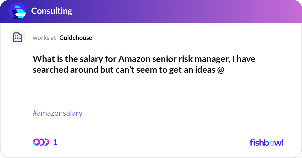
Task: Open the Guidehouse company link
Action: 75,38
